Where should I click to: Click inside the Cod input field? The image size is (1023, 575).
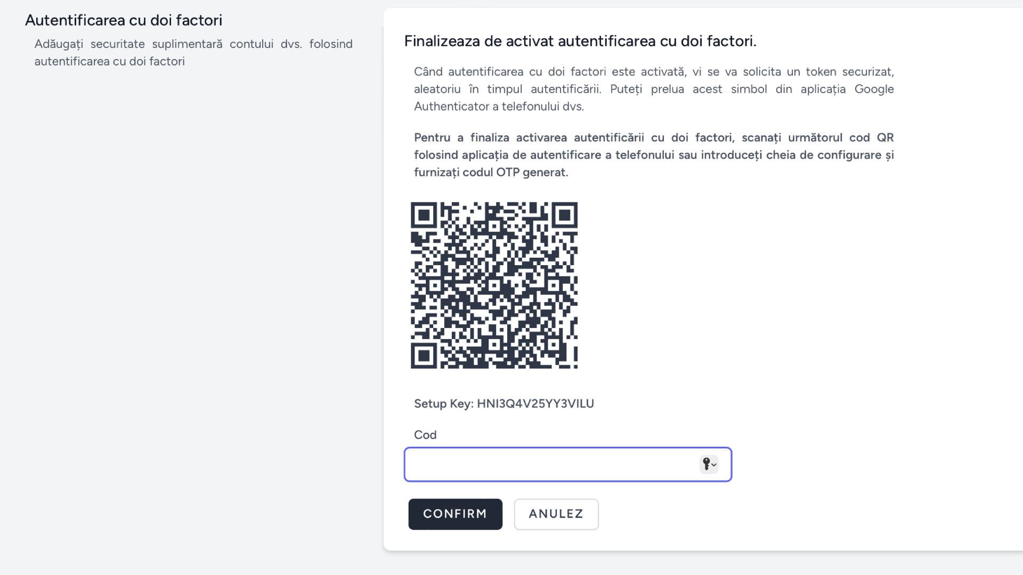pyautogui.click(x=549, y=464)
